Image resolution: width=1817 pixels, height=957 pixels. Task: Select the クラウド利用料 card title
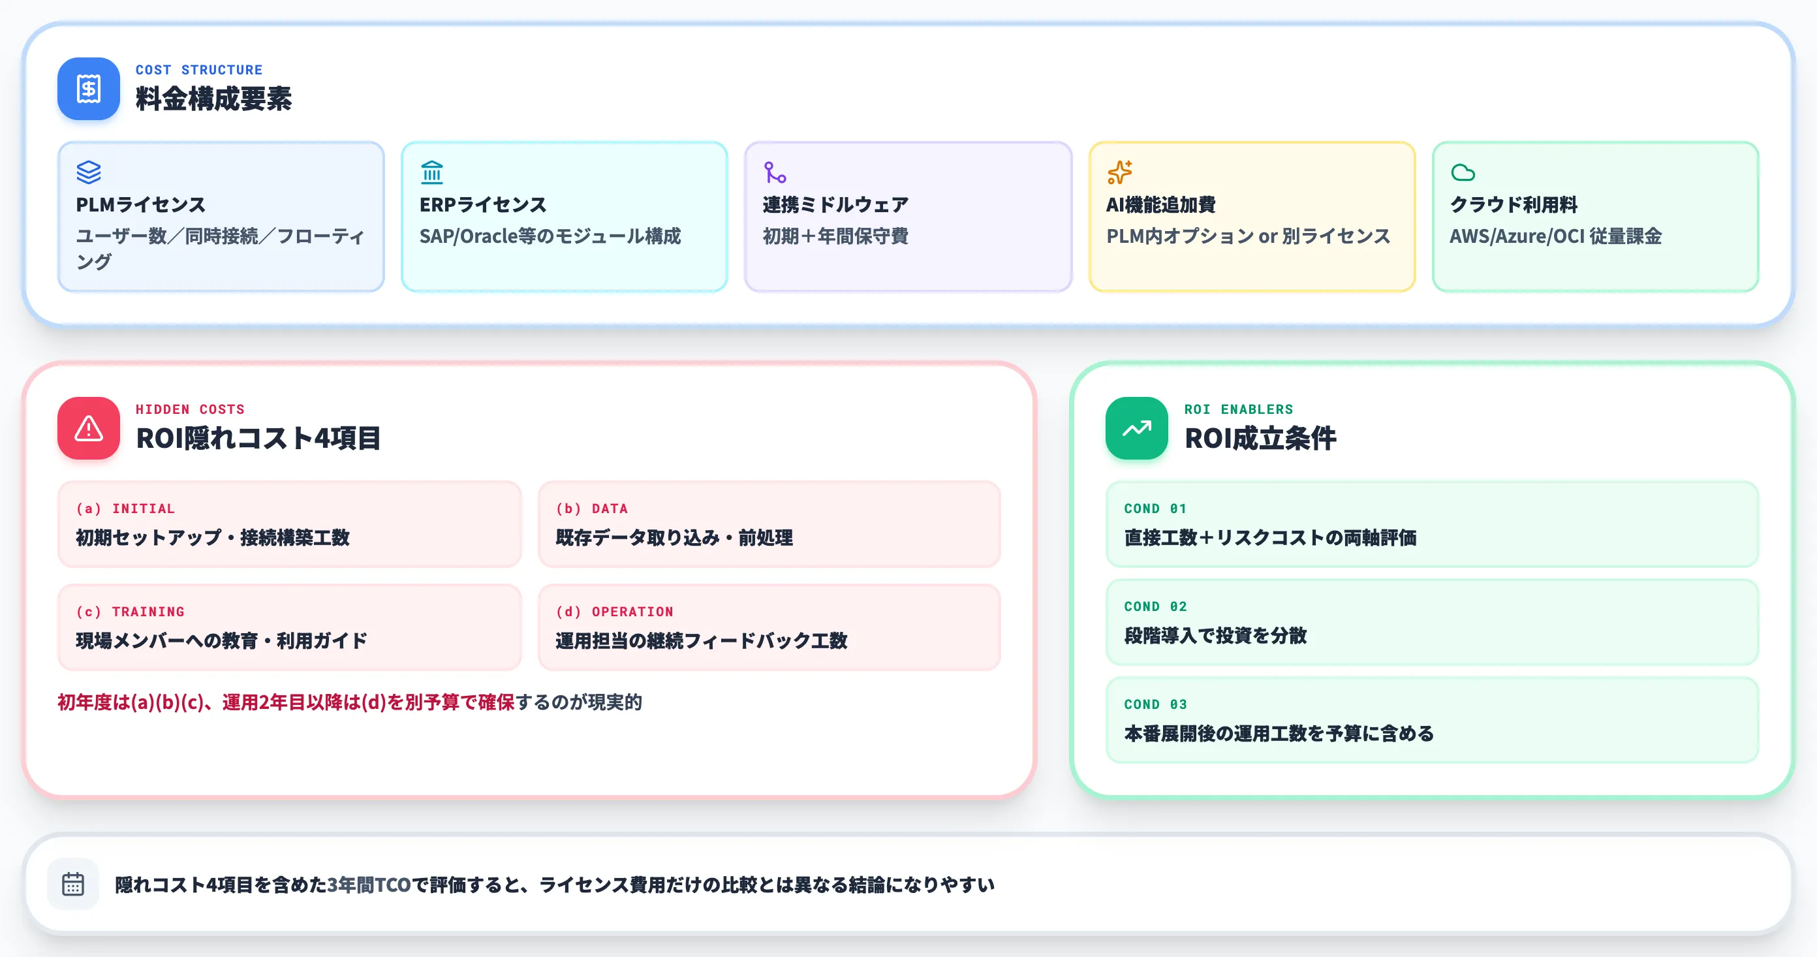pos(1513,205)
